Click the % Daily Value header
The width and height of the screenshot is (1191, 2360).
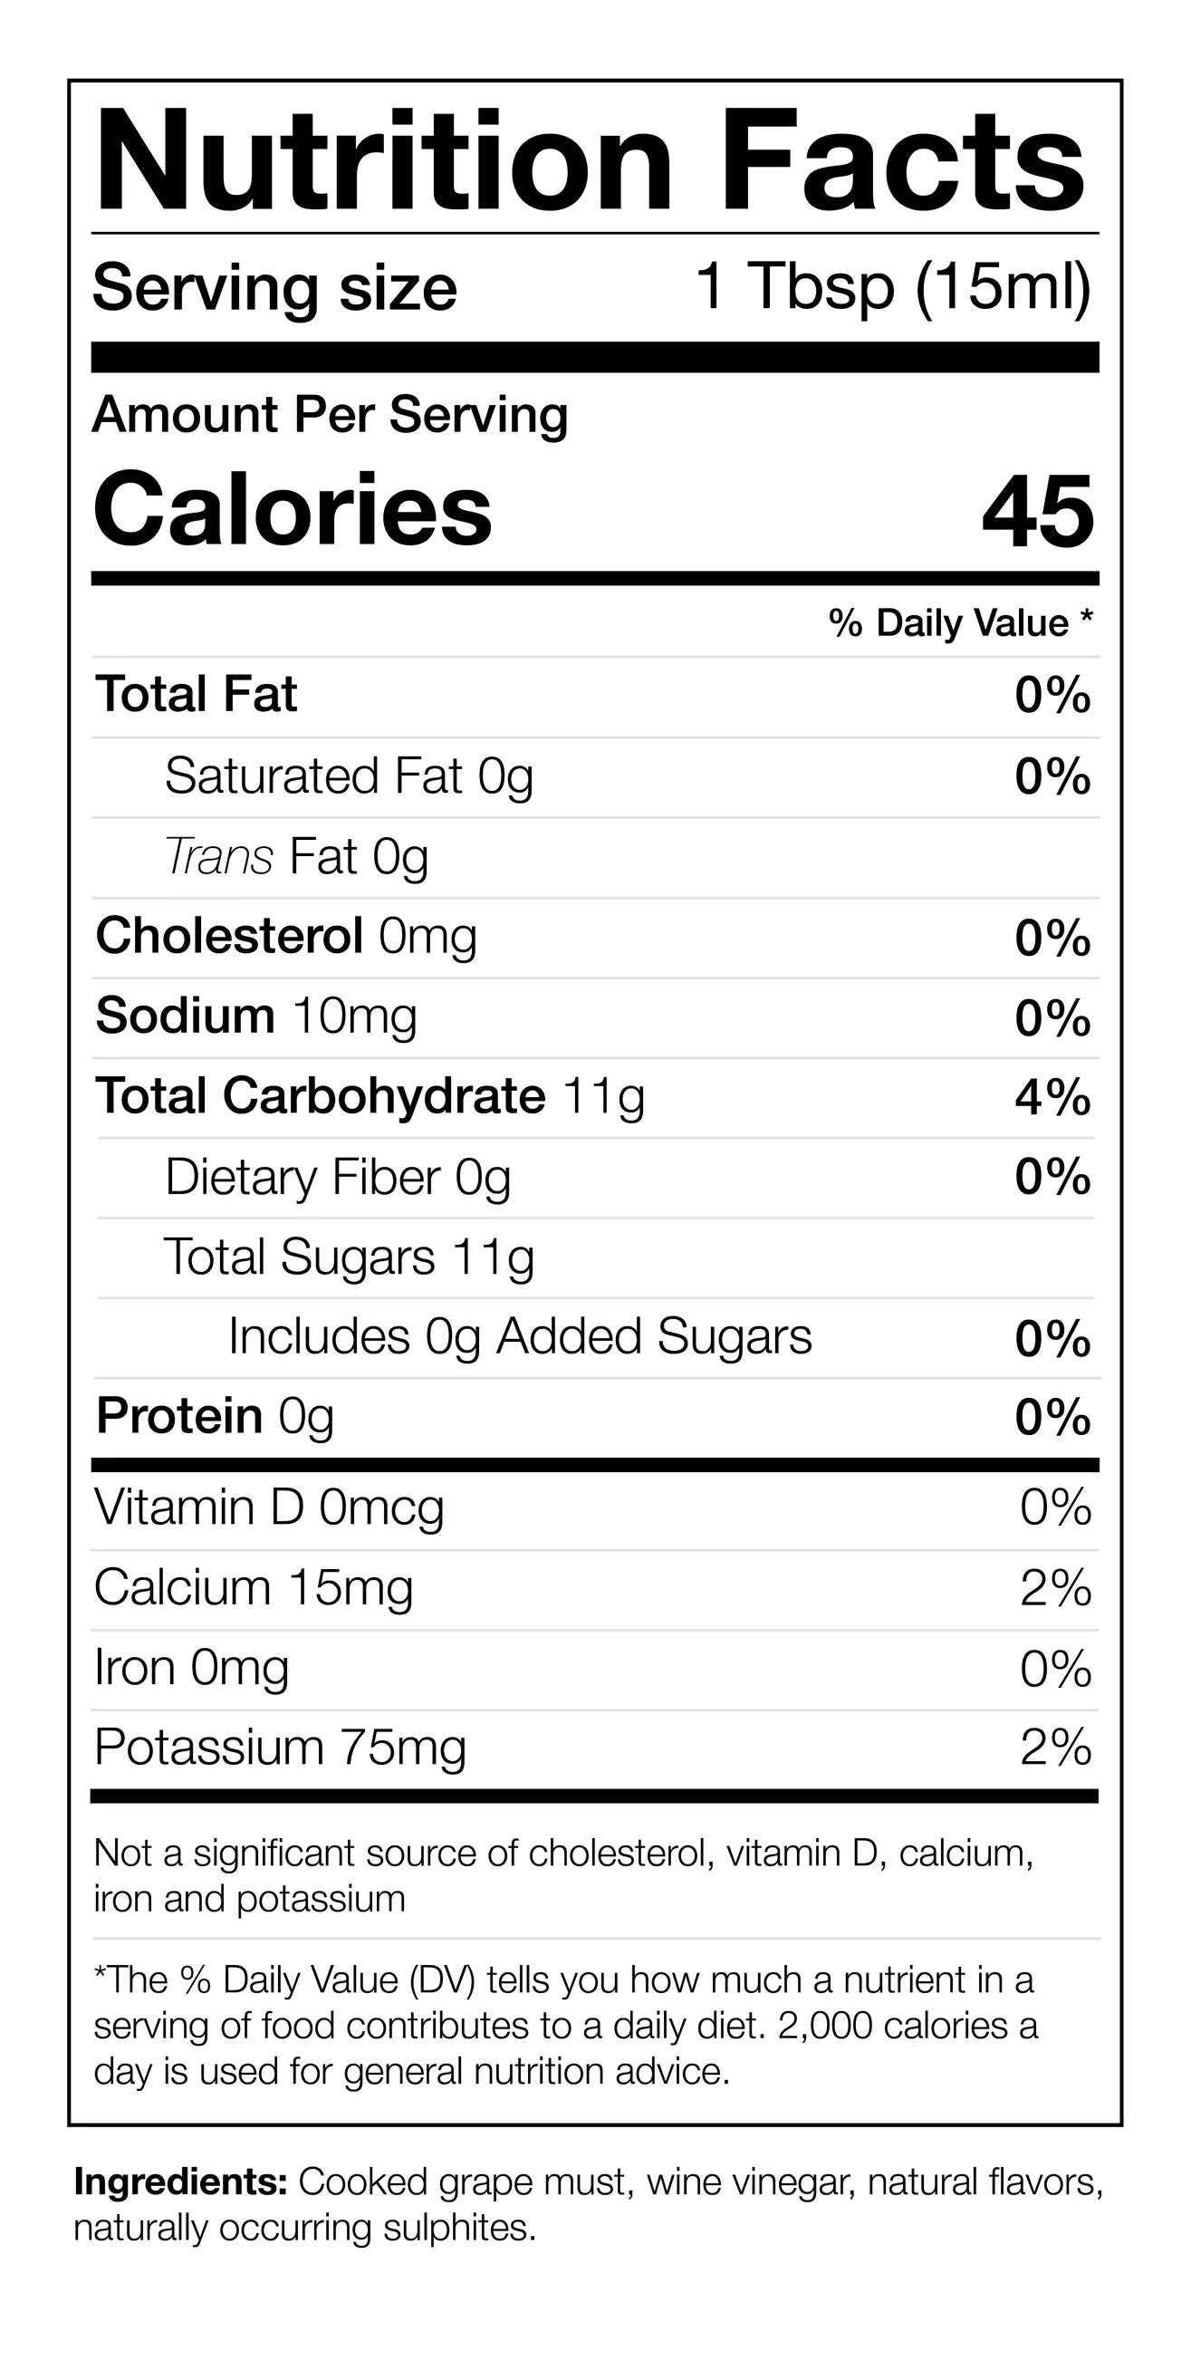pyautogui.click(x=960, y=623)
